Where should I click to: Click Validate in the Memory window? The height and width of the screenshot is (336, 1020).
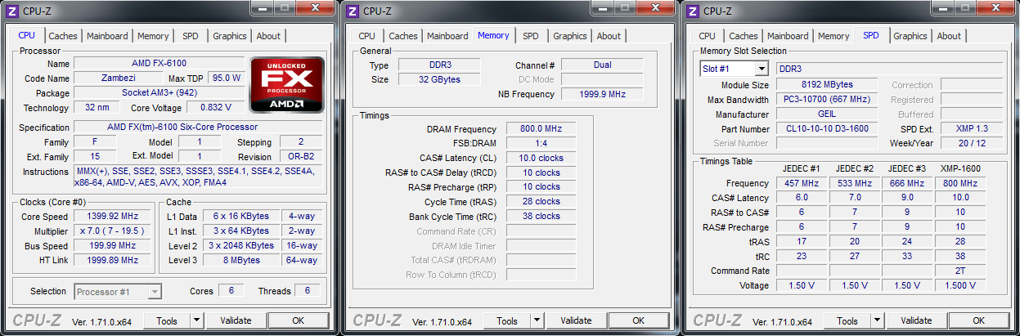[x=576, y=320]
